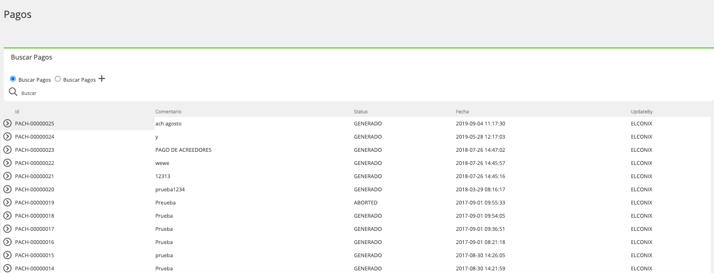Click ELCONIX in row PACH-00000019
The width and height of the screenshot is (714, 273).
642,202
